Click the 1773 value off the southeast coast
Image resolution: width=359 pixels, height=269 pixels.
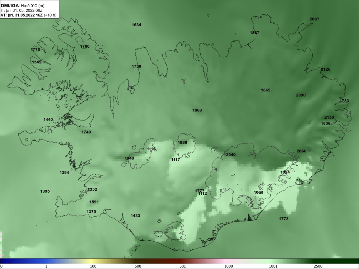284,219
